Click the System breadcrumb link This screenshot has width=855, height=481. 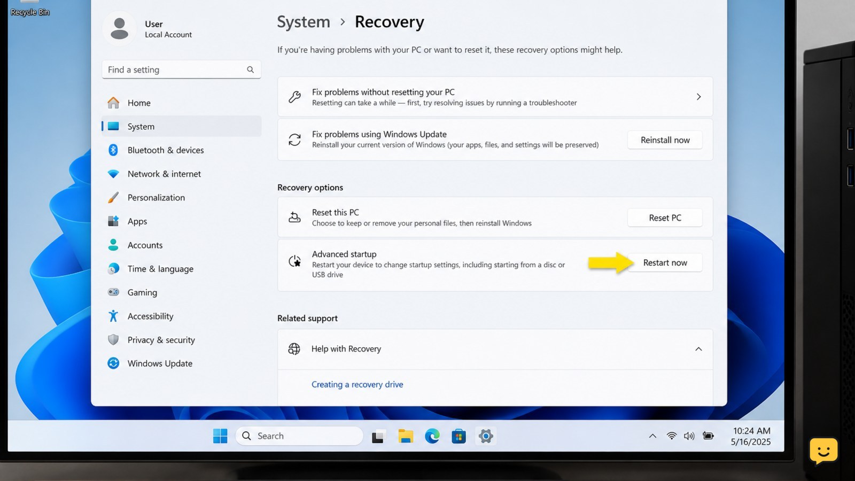[304, 22]
